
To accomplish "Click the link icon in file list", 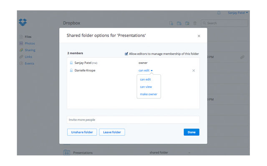I will 242,57.
